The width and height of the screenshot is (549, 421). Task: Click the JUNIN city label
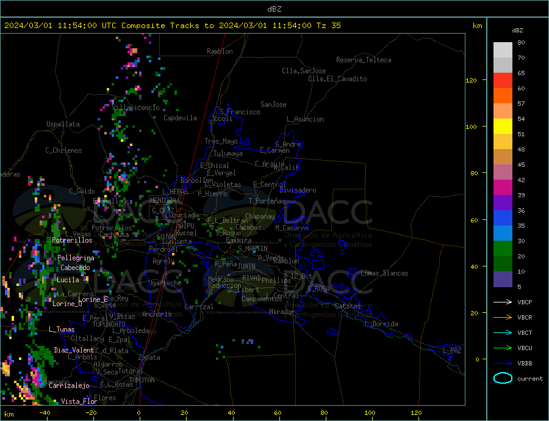[246, 266]
